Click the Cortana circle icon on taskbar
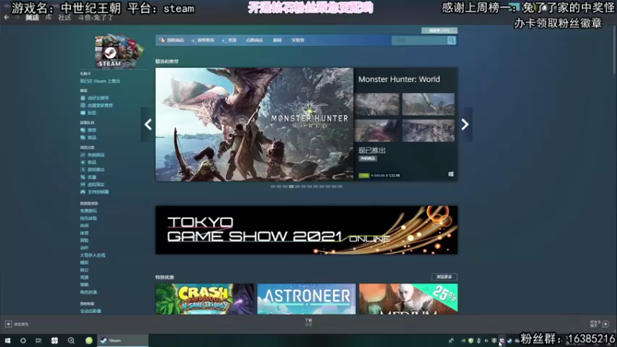617x347 pixels. [23, 341]
